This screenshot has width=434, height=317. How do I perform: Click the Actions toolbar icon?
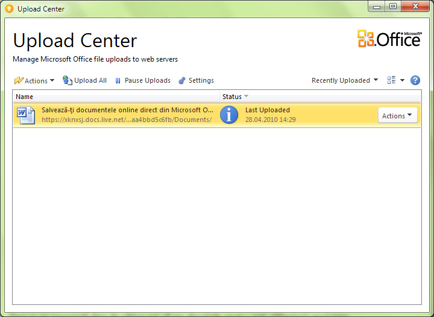19,80
